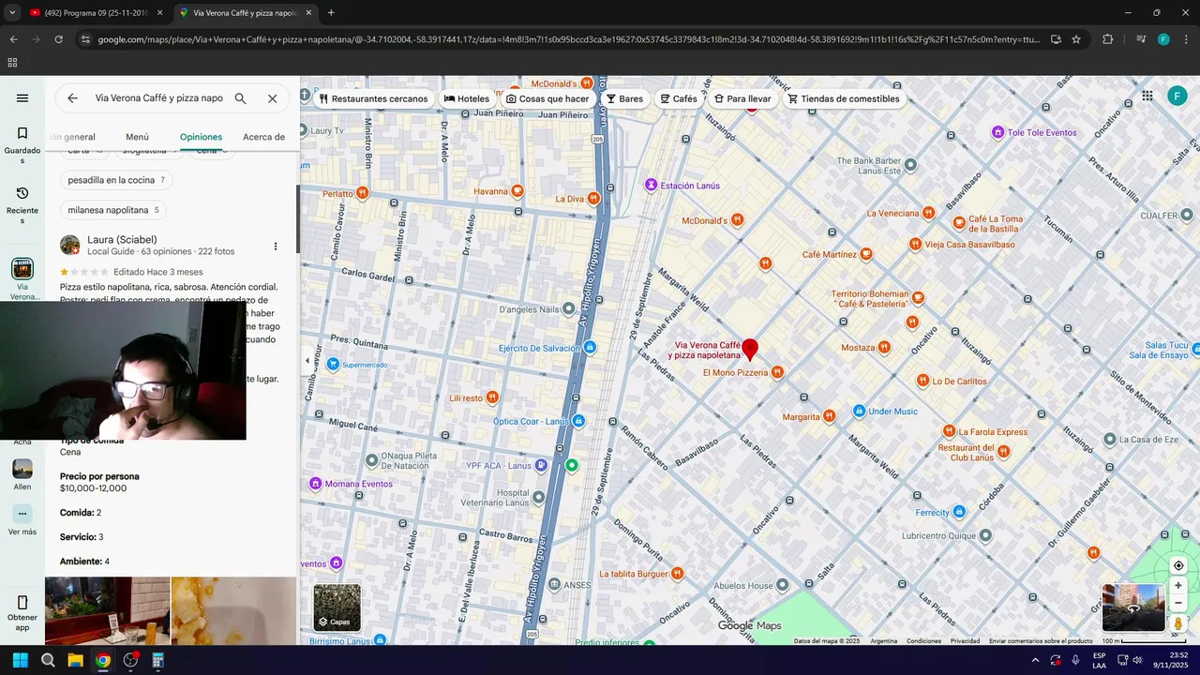Open the Chrome extensions puzzle icon
The height and width of the screenshot is (675, 1200).
[x=1107, y=39]
